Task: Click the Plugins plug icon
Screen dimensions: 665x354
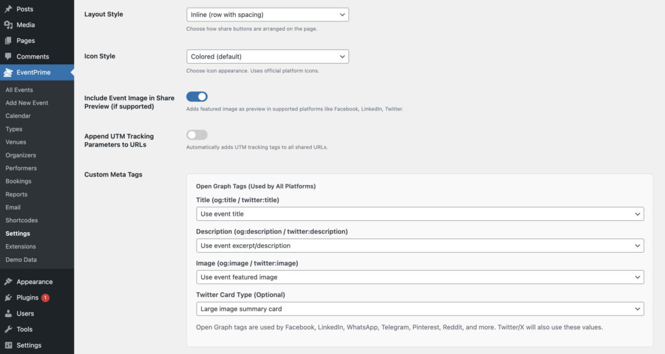Action: point(8,297)
